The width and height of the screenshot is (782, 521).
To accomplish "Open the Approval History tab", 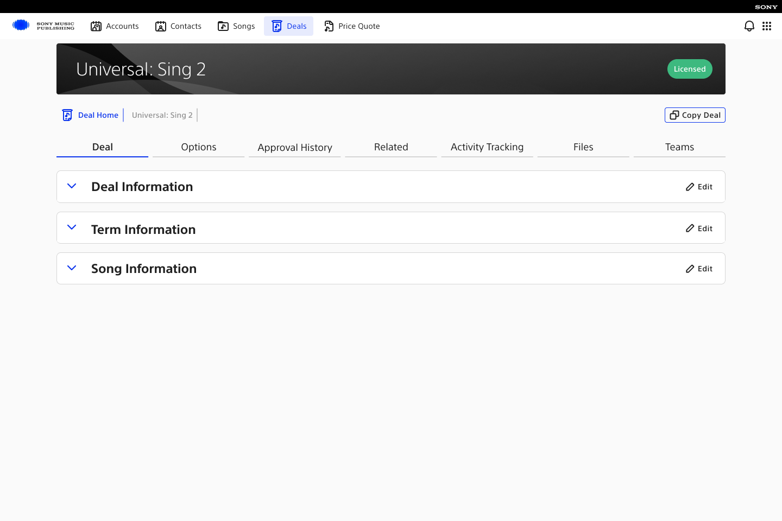I will 295,147.
